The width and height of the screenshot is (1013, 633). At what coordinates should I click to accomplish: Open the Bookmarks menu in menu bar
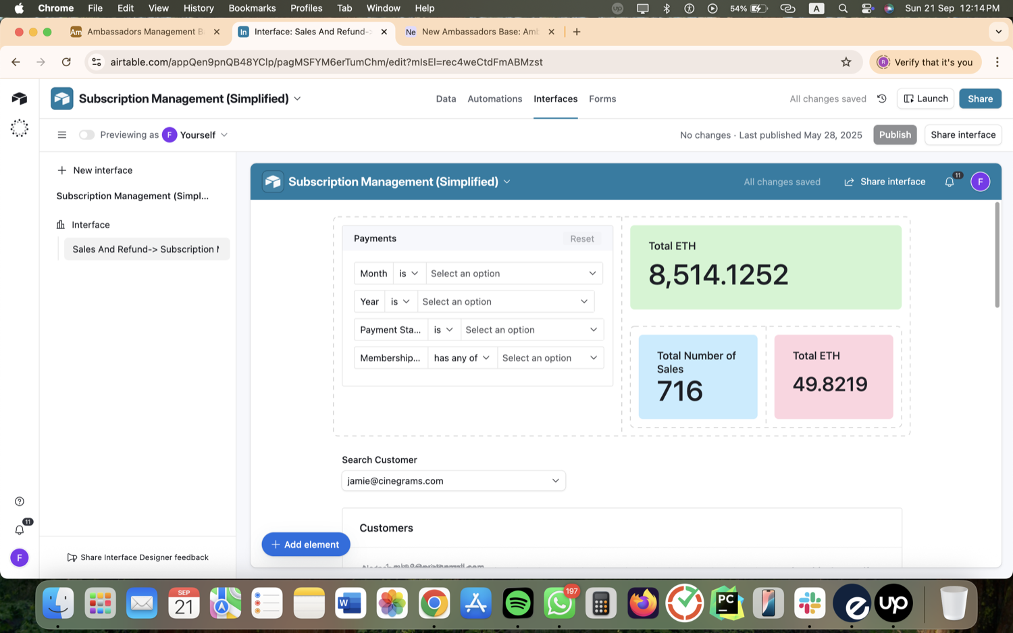(x=252, y=8)
